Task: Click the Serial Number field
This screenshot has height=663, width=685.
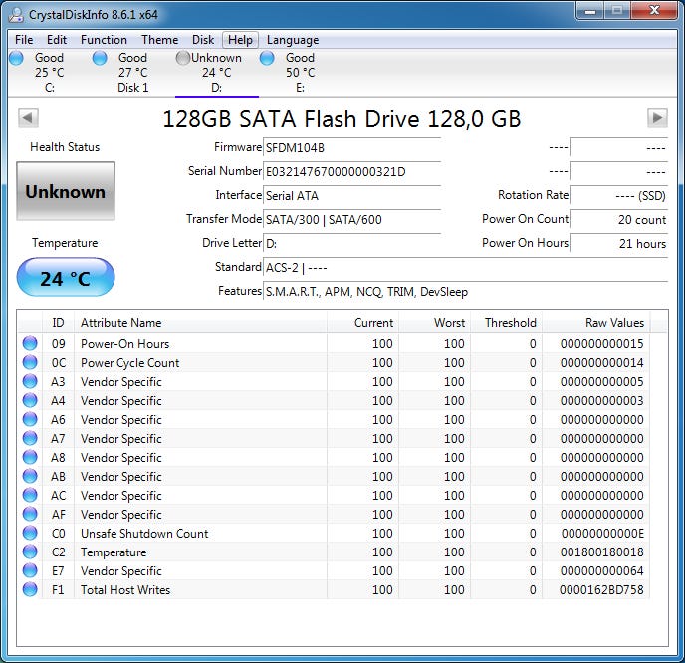Action: pos(351,171)
